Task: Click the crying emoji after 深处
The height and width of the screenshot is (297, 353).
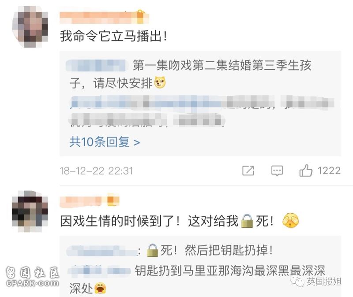Action: [100, 289]
